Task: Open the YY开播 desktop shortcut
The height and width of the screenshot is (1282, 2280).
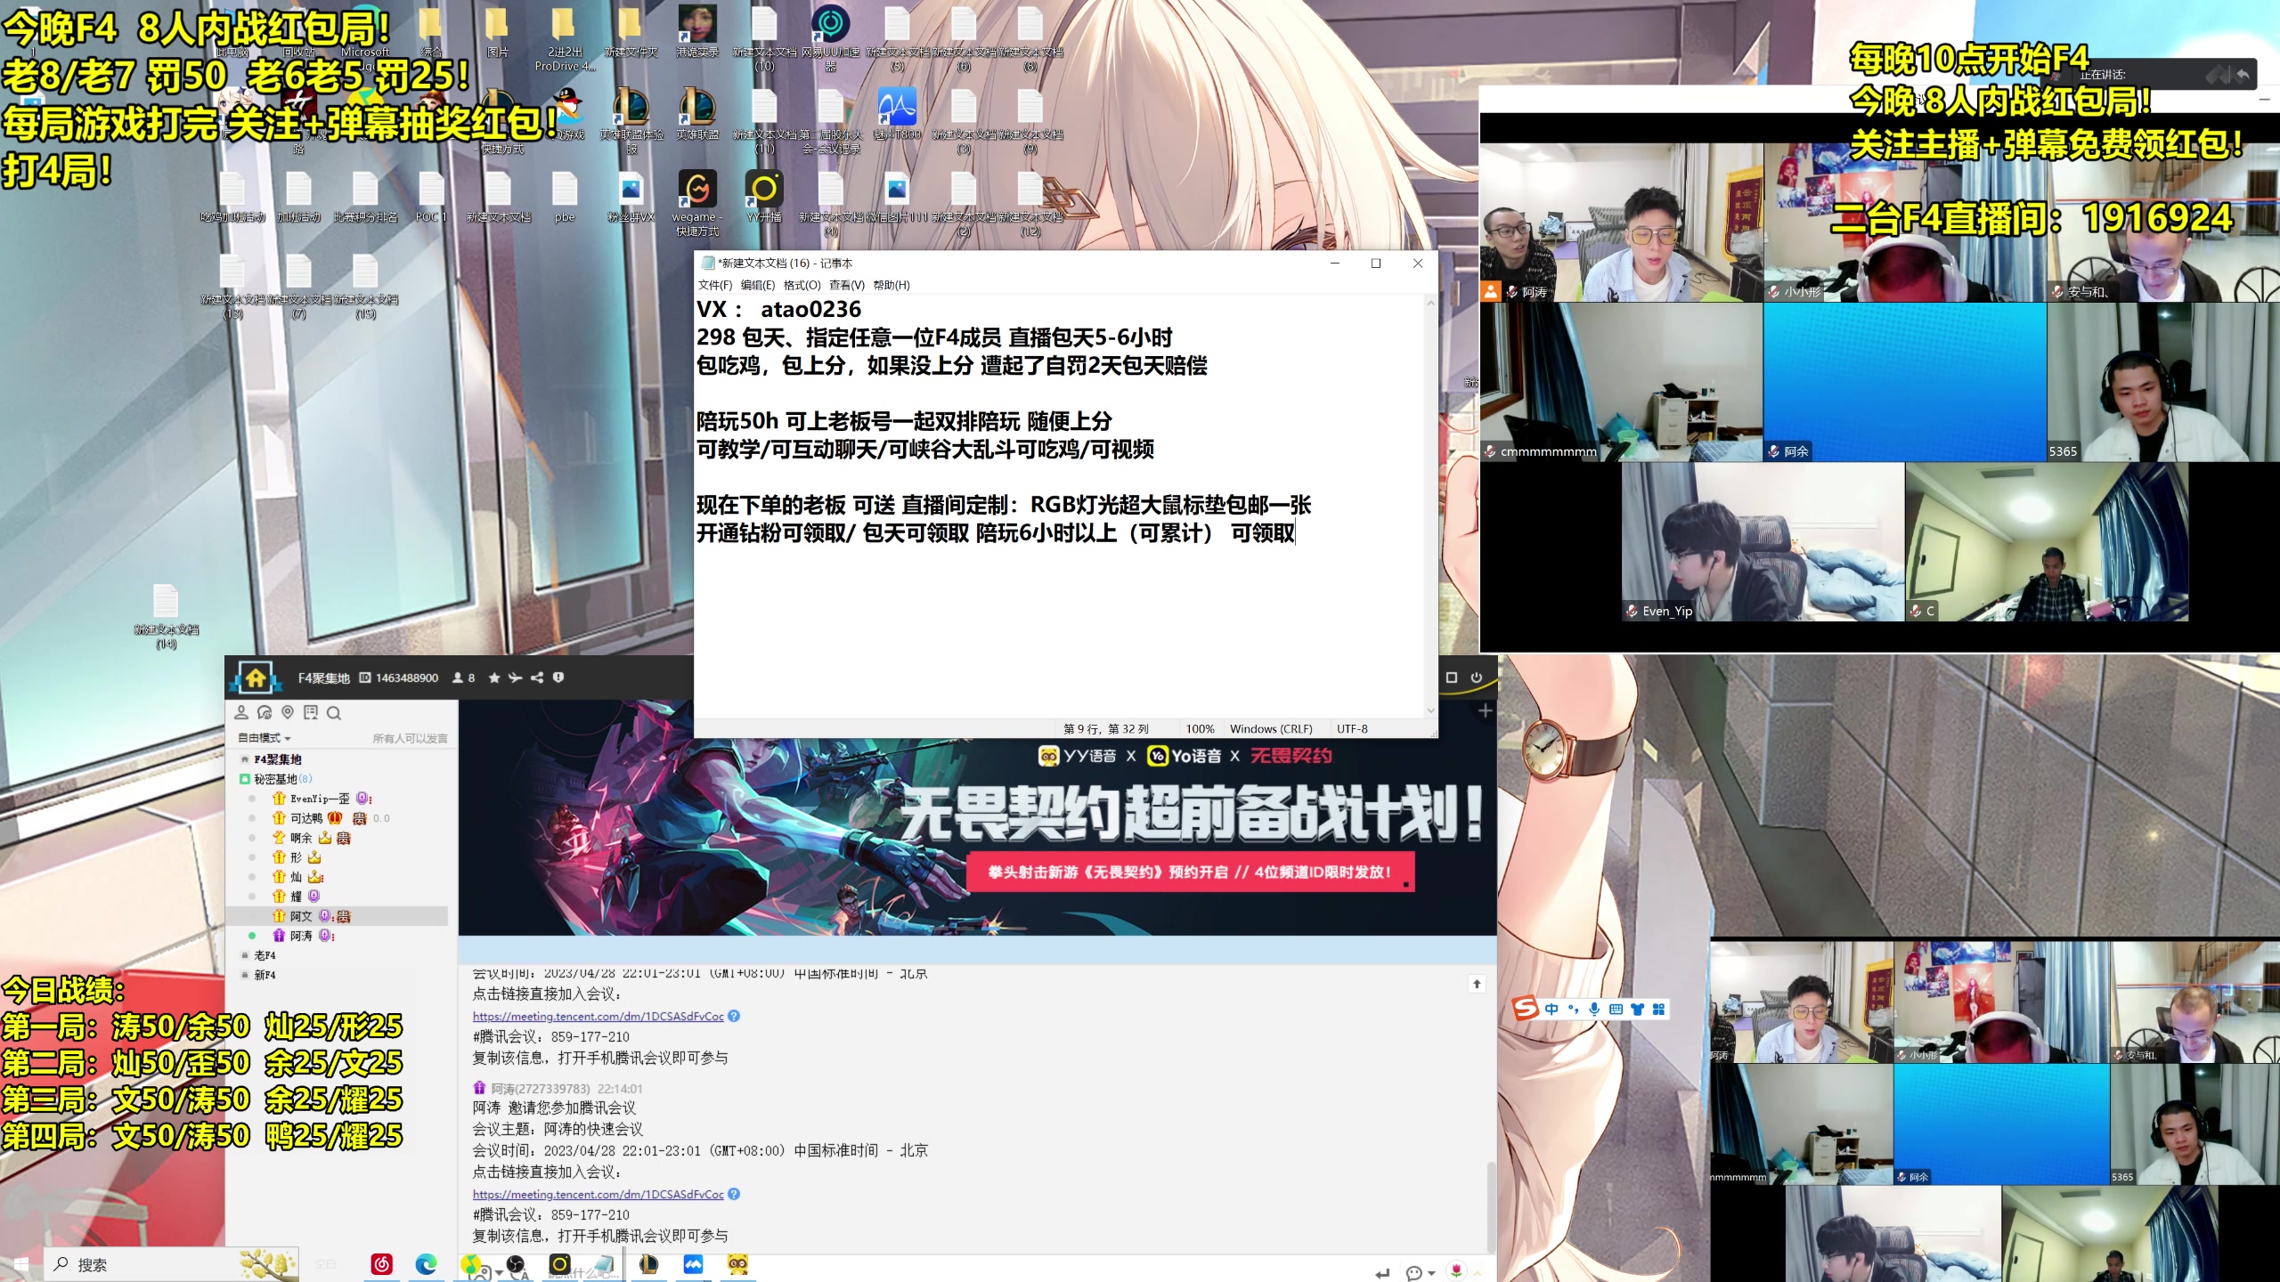Action: pos(764,196)
